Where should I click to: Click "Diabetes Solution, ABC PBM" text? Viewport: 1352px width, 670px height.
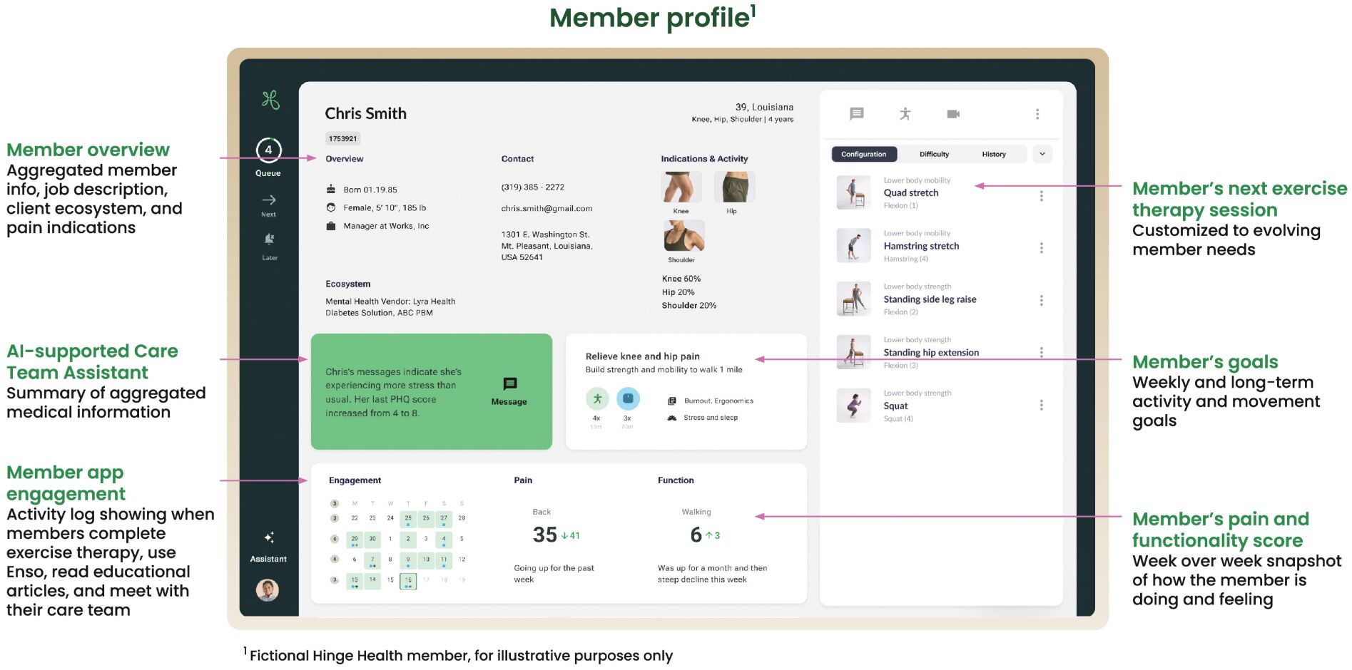pos(379,313)
